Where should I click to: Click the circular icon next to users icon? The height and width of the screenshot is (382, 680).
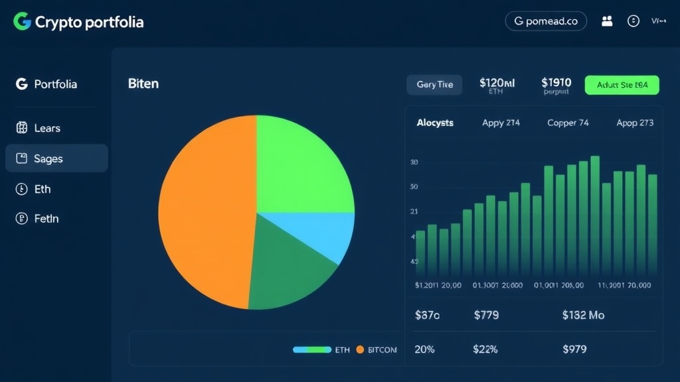634,21
